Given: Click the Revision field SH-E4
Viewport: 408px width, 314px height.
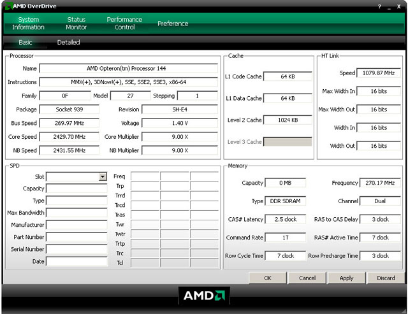Looking at the screenshot, I should coord(180,110).
